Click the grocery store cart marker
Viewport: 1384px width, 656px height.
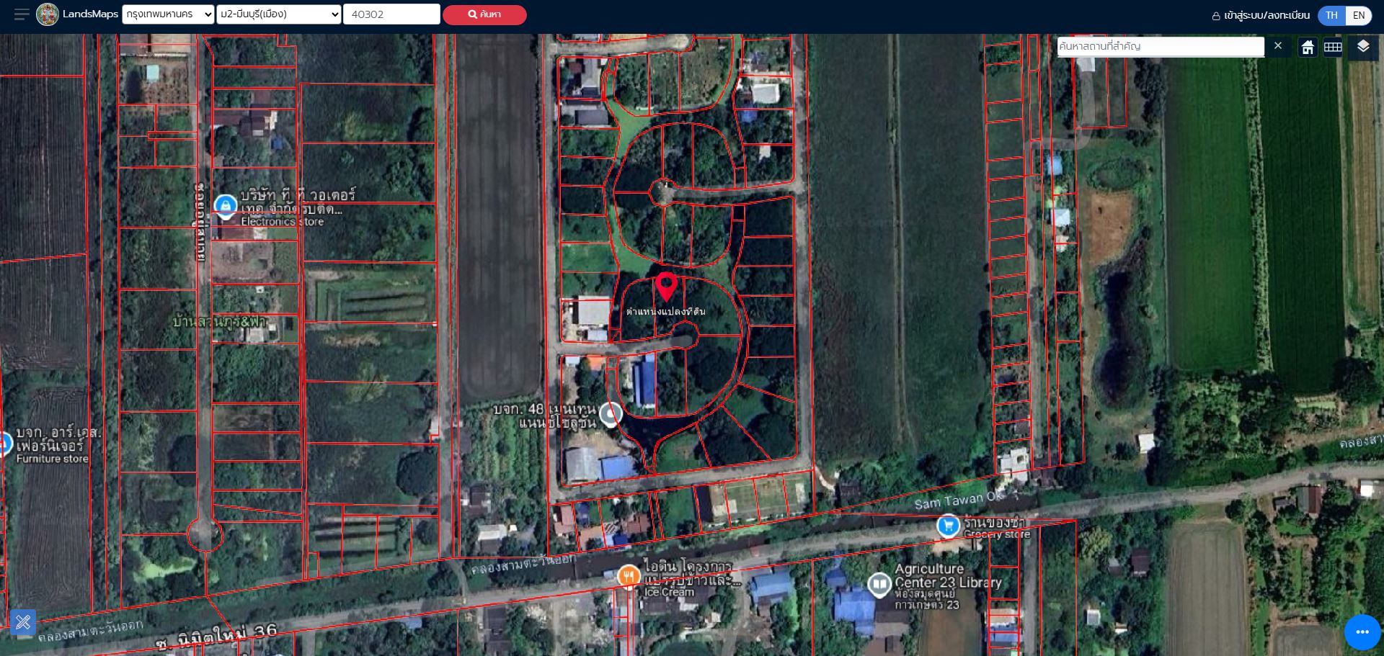point(949,526)
